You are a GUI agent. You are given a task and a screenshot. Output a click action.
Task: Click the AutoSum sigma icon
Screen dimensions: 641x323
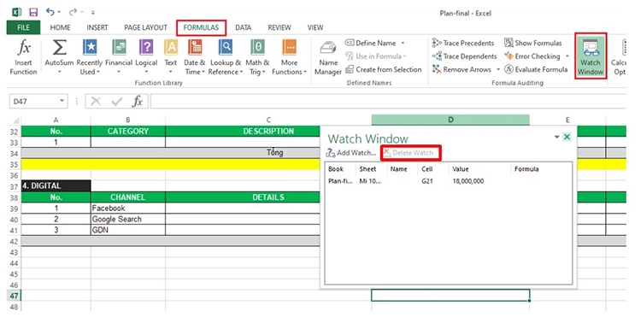click(59, 48)
